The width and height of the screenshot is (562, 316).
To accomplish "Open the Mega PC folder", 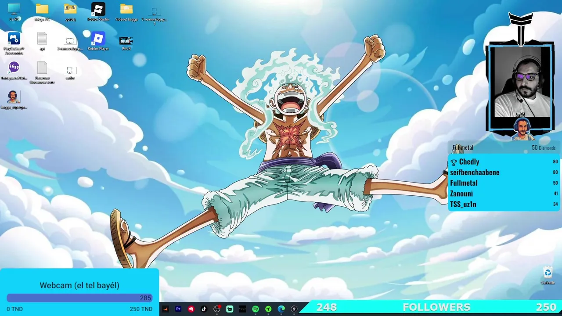I will pos(42,12).
